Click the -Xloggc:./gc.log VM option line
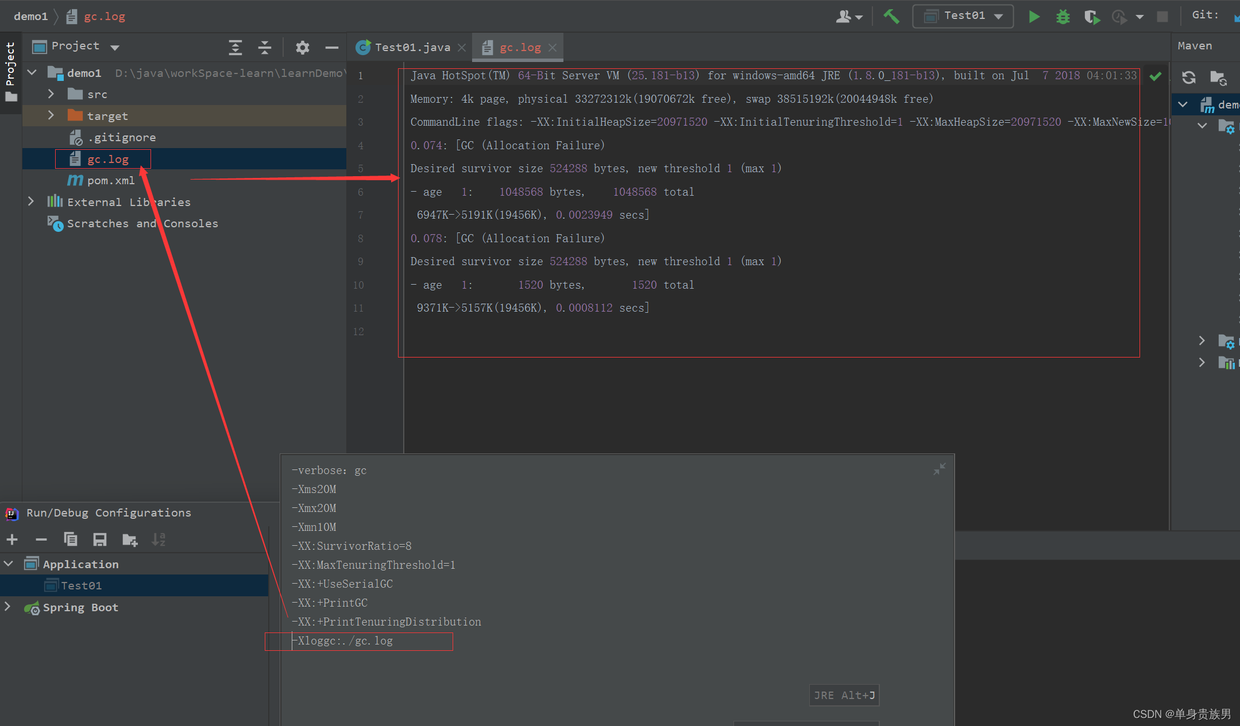Screen dimensions: 1240x726 point(342,640)
